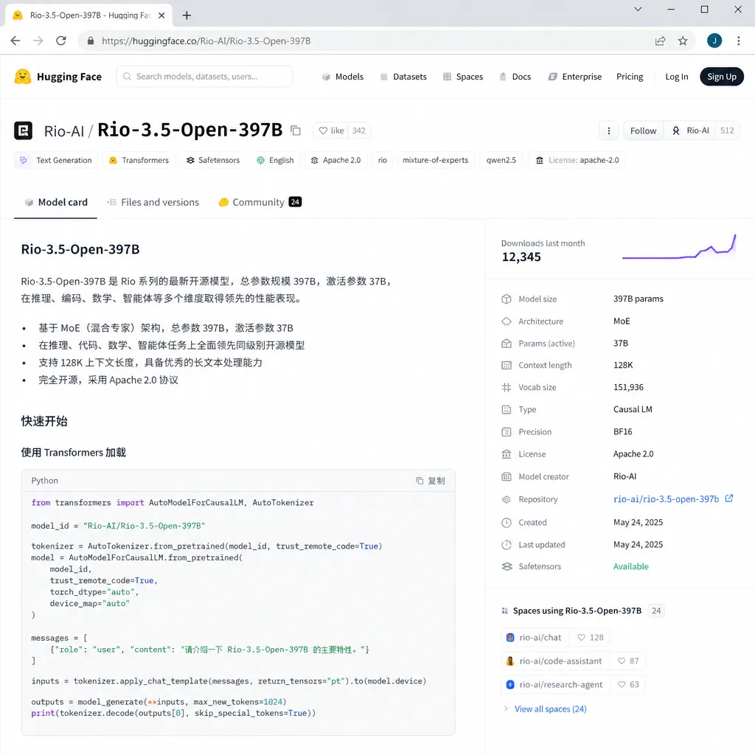The width and height of the screenshot is (755, 755).
Task: Open the Models nav item
Action: click(x=343, y=77)
